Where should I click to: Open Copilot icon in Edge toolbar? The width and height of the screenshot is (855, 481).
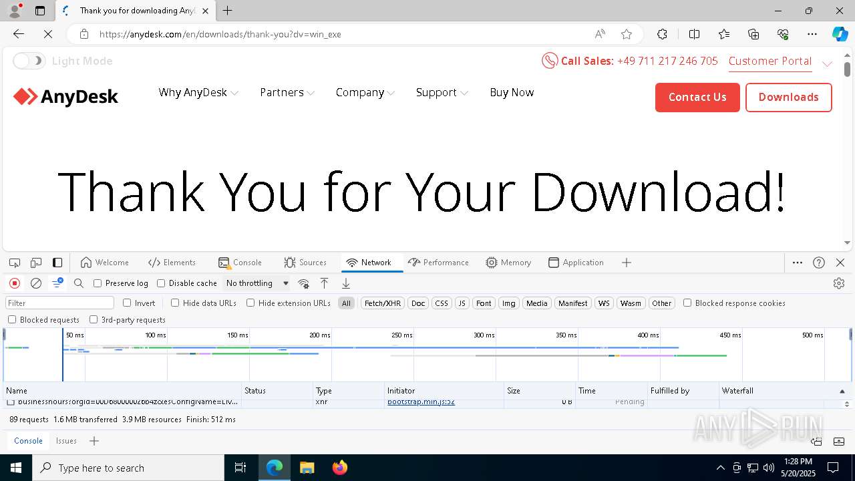[x=840, y=34]
